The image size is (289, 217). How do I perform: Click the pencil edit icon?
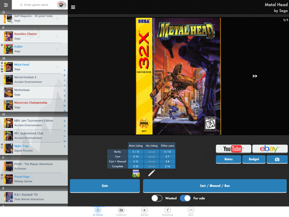click(x=151, y=173)
